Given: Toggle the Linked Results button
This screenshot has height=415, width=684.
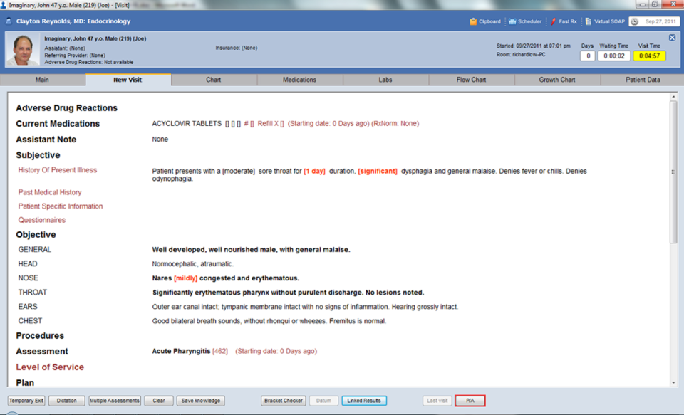Looking at the screenshot, I should (x=364, y=401).
